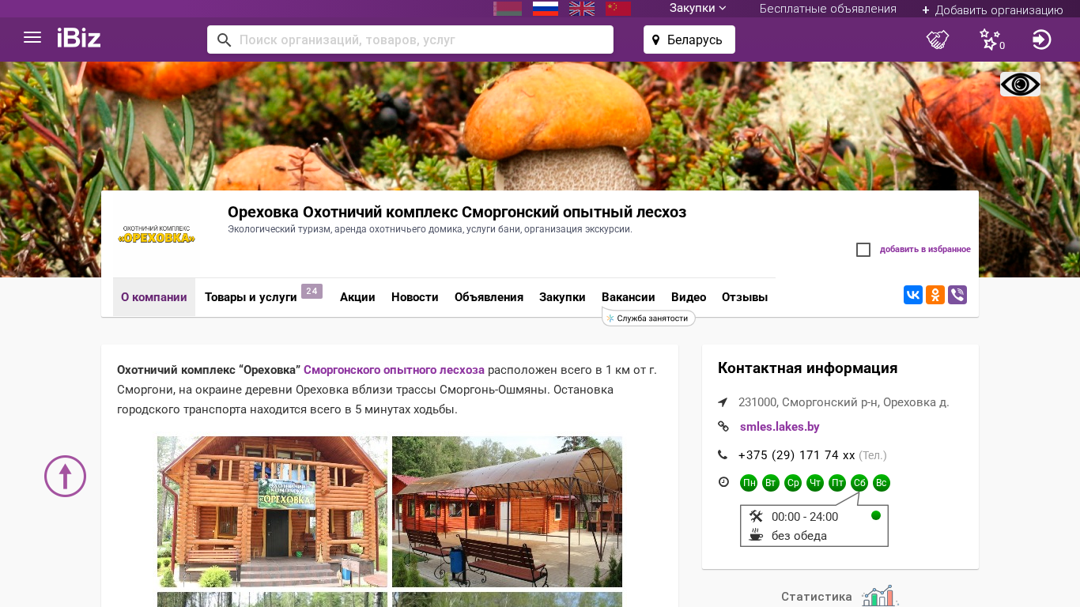Open the log cabin entrance photo
This screenshot has width=1080, height=607.
(x=272, y=511)
